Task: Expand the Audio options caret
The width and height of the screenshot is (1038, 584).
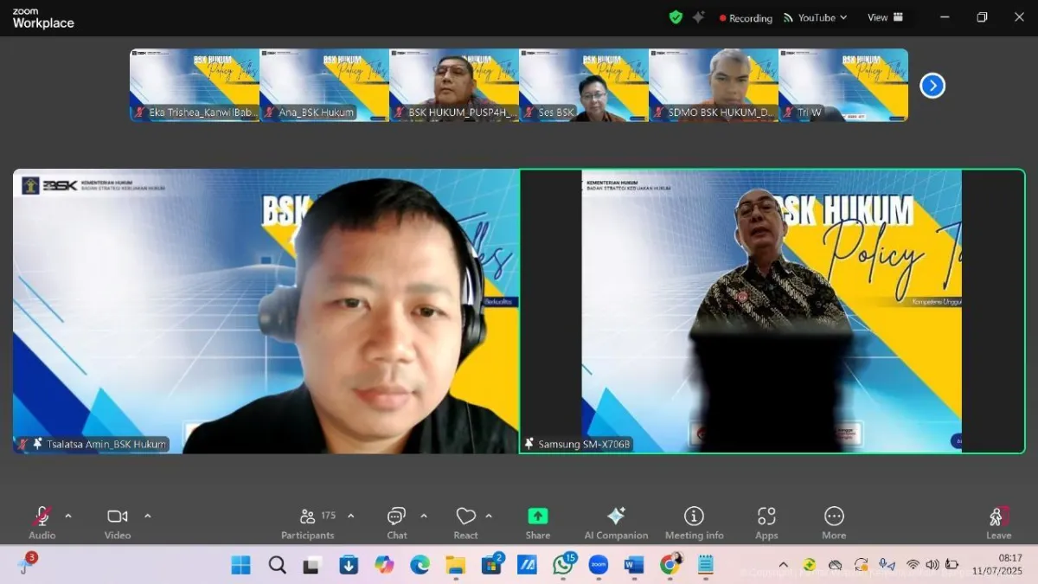Action: click(68, 517)
